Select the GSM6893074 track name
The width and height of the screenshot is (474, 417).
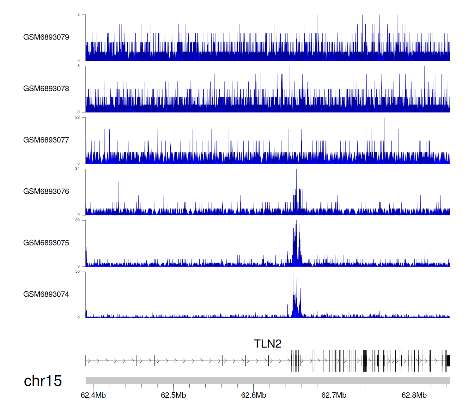(46, 294)
